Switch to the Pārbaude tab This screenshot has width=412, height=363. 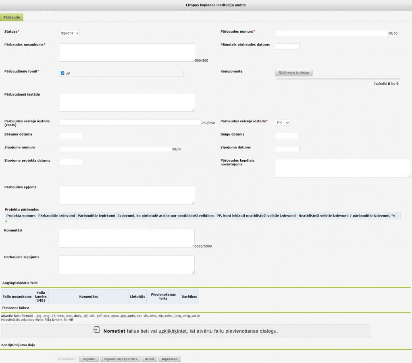tap(12, 17)
